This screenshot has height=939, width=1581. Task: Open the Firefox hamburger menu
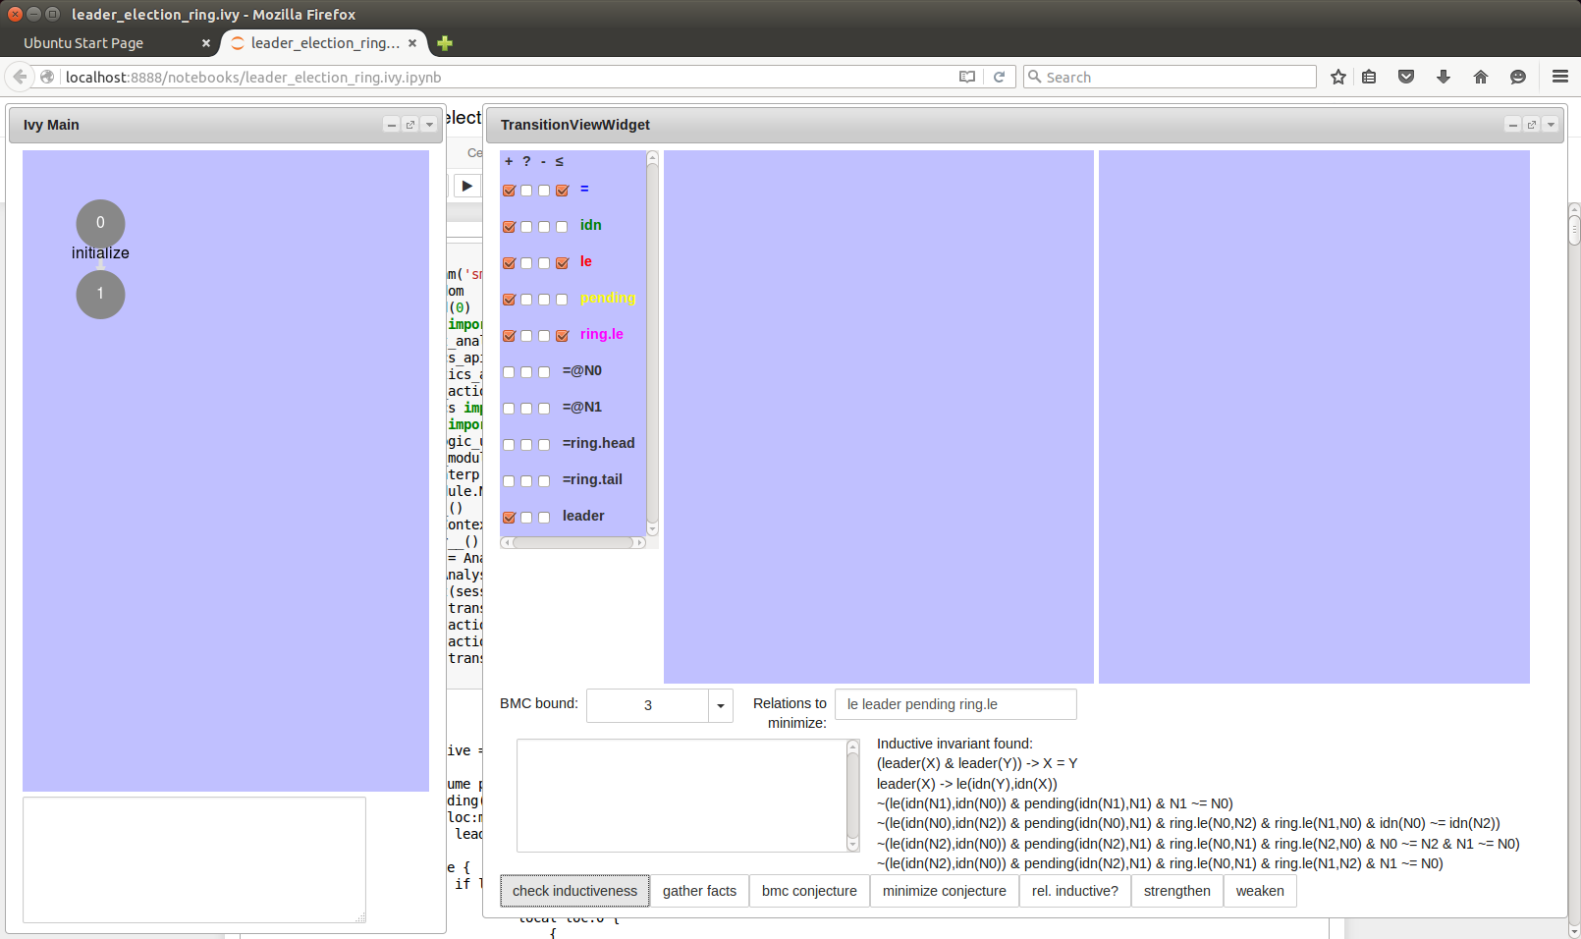click(1559, 77)
